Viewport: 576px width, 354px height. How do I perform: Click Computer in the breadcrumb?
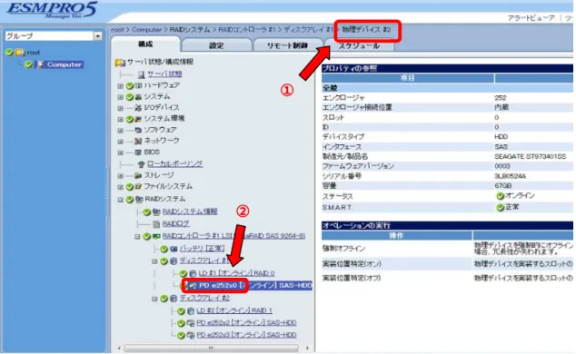146,30
